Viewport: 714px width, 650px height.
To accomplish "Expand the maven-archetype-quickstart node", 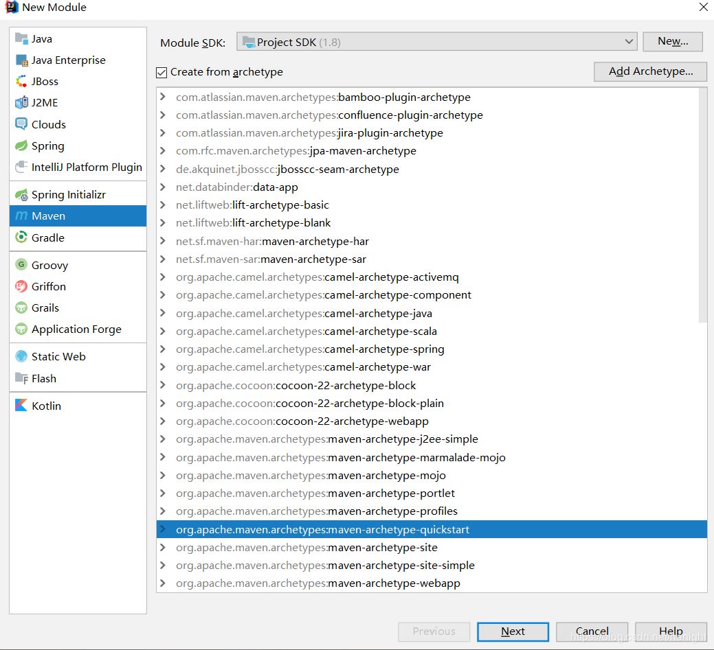I will coord(163,529).
